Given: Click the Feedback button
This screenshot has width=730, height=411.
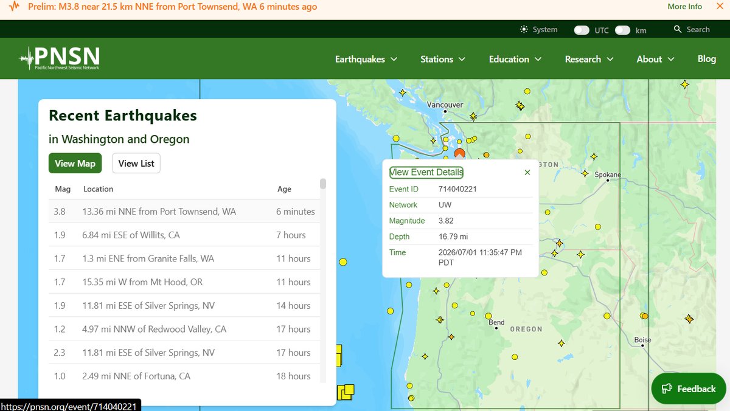Looking at the screenshot, I should tap(689, 389).
